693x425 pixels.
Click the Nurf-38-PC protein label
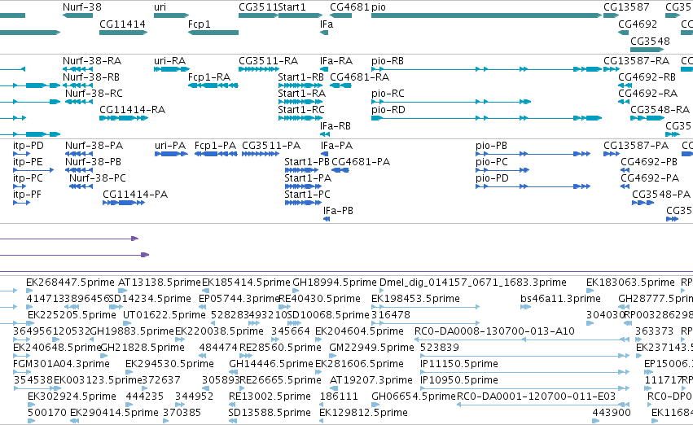click(97, 178)
